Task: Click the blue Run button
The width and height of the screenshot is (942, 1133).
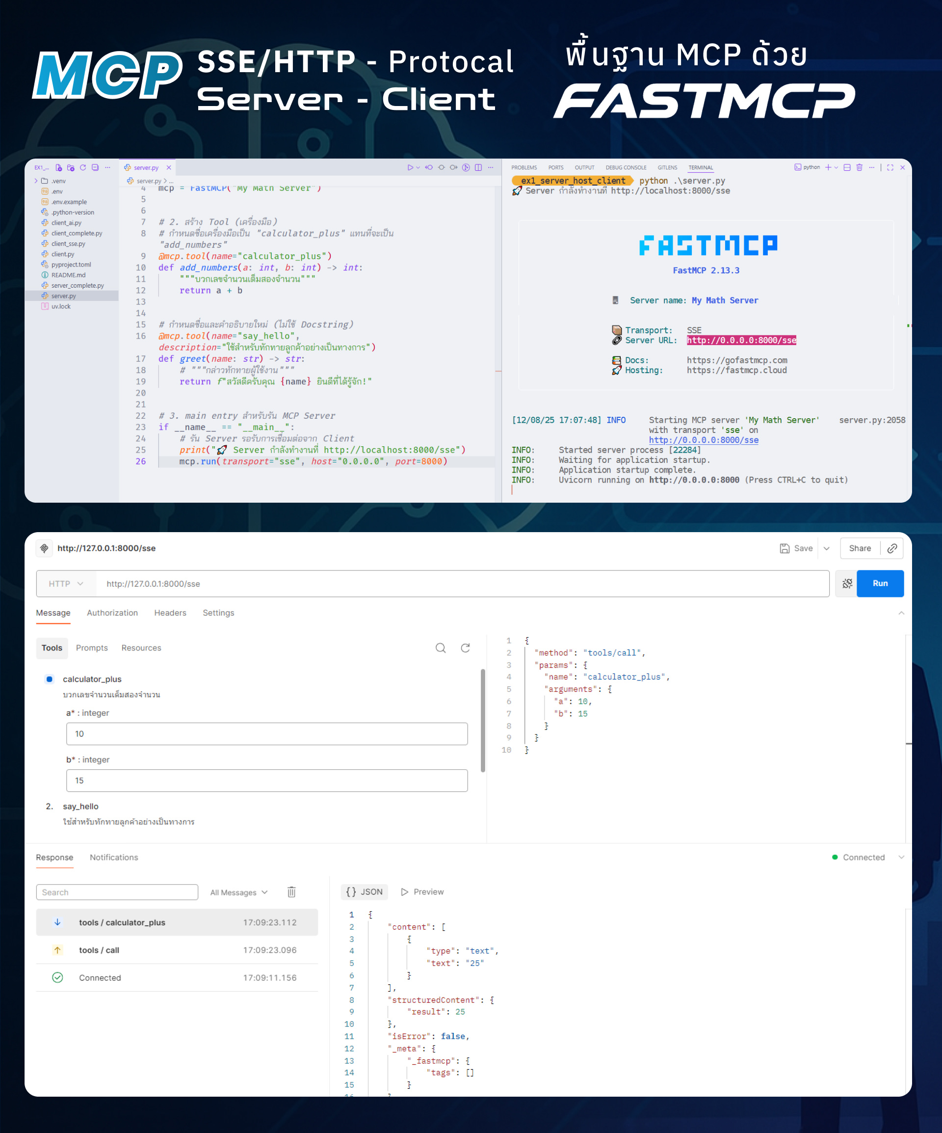Action: 880,584
